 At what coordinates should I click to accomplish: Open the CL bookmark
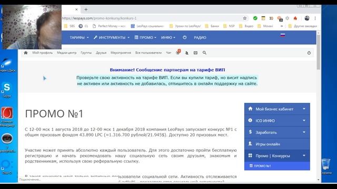[x=83, y=26]
